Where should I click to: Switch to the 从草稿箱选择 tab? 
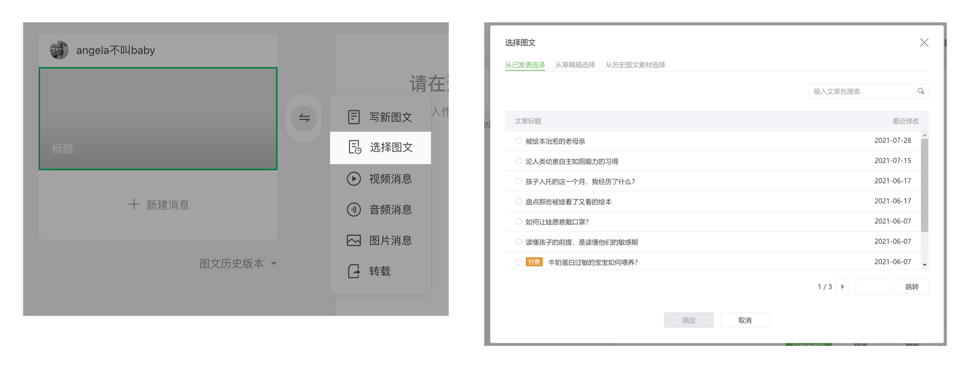click(x=575, y=65)
